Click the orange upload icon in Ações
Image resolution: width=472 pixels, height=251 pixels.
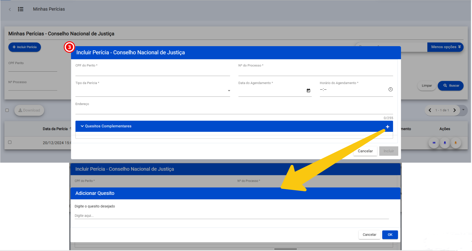point(455,143)
